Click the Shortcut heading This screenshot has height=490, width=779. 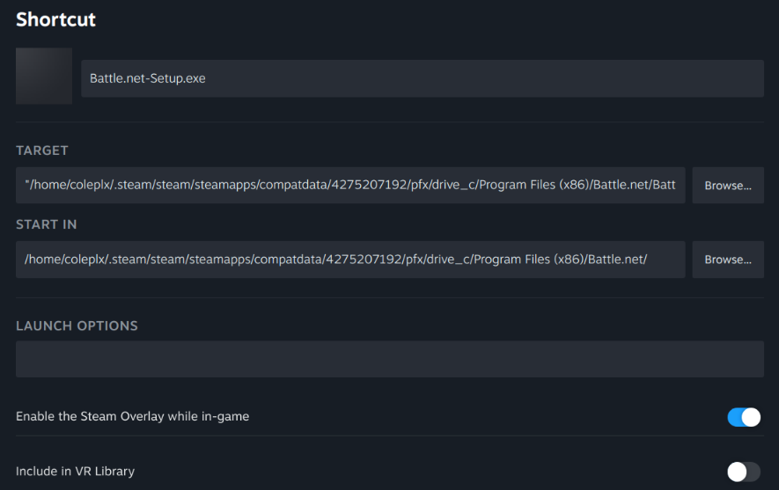pos(56,19)
